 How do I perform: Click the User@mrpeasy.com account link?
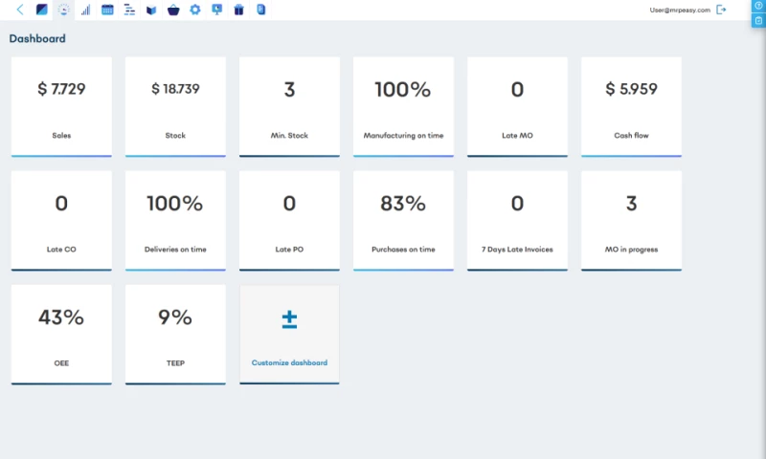coord(679,10)
